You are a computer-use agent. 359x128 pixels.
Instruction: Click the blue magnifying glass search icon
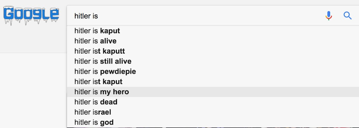pyautogui.click(x=348, y=16)
